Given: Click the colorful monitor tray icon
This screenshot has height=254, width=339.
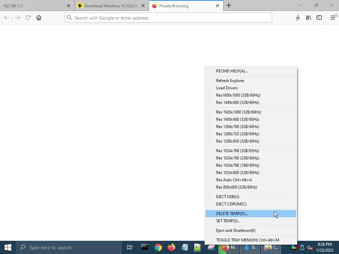Looking at the screenshot, I should (294, 247).
